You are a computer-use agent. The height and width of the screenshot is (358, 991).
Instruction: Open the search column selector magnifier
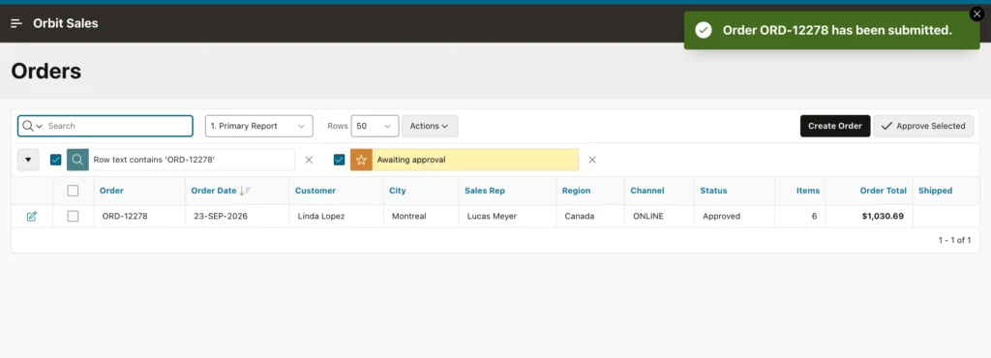tap(32, 126)
